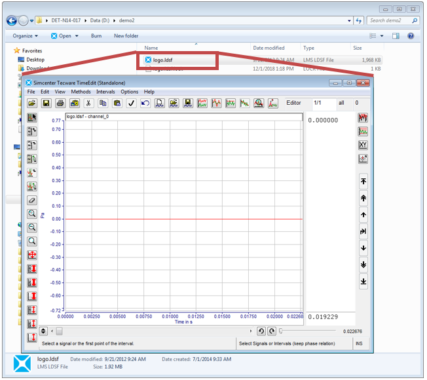This screenshot has width=427, height=380.
Task: Click the Open button in the Explorer toolbar
Action: [x=62, y=36]
